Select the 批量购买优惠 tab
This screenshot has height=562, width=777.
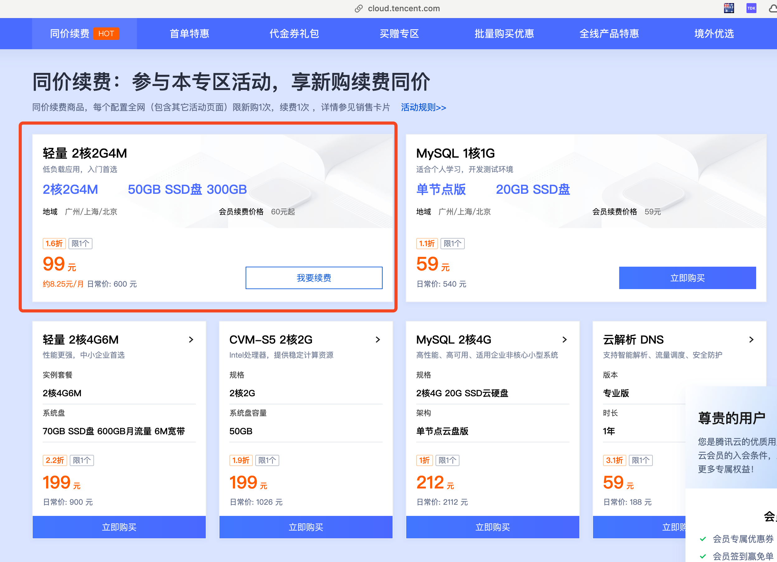pyautogui.click(x=504, y=34)
